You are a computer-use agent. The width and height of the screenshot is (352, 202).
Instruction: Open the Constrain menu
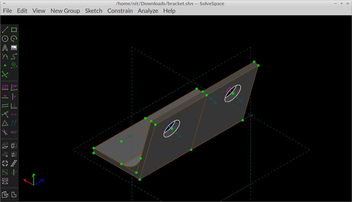click(x=120, y=11)
